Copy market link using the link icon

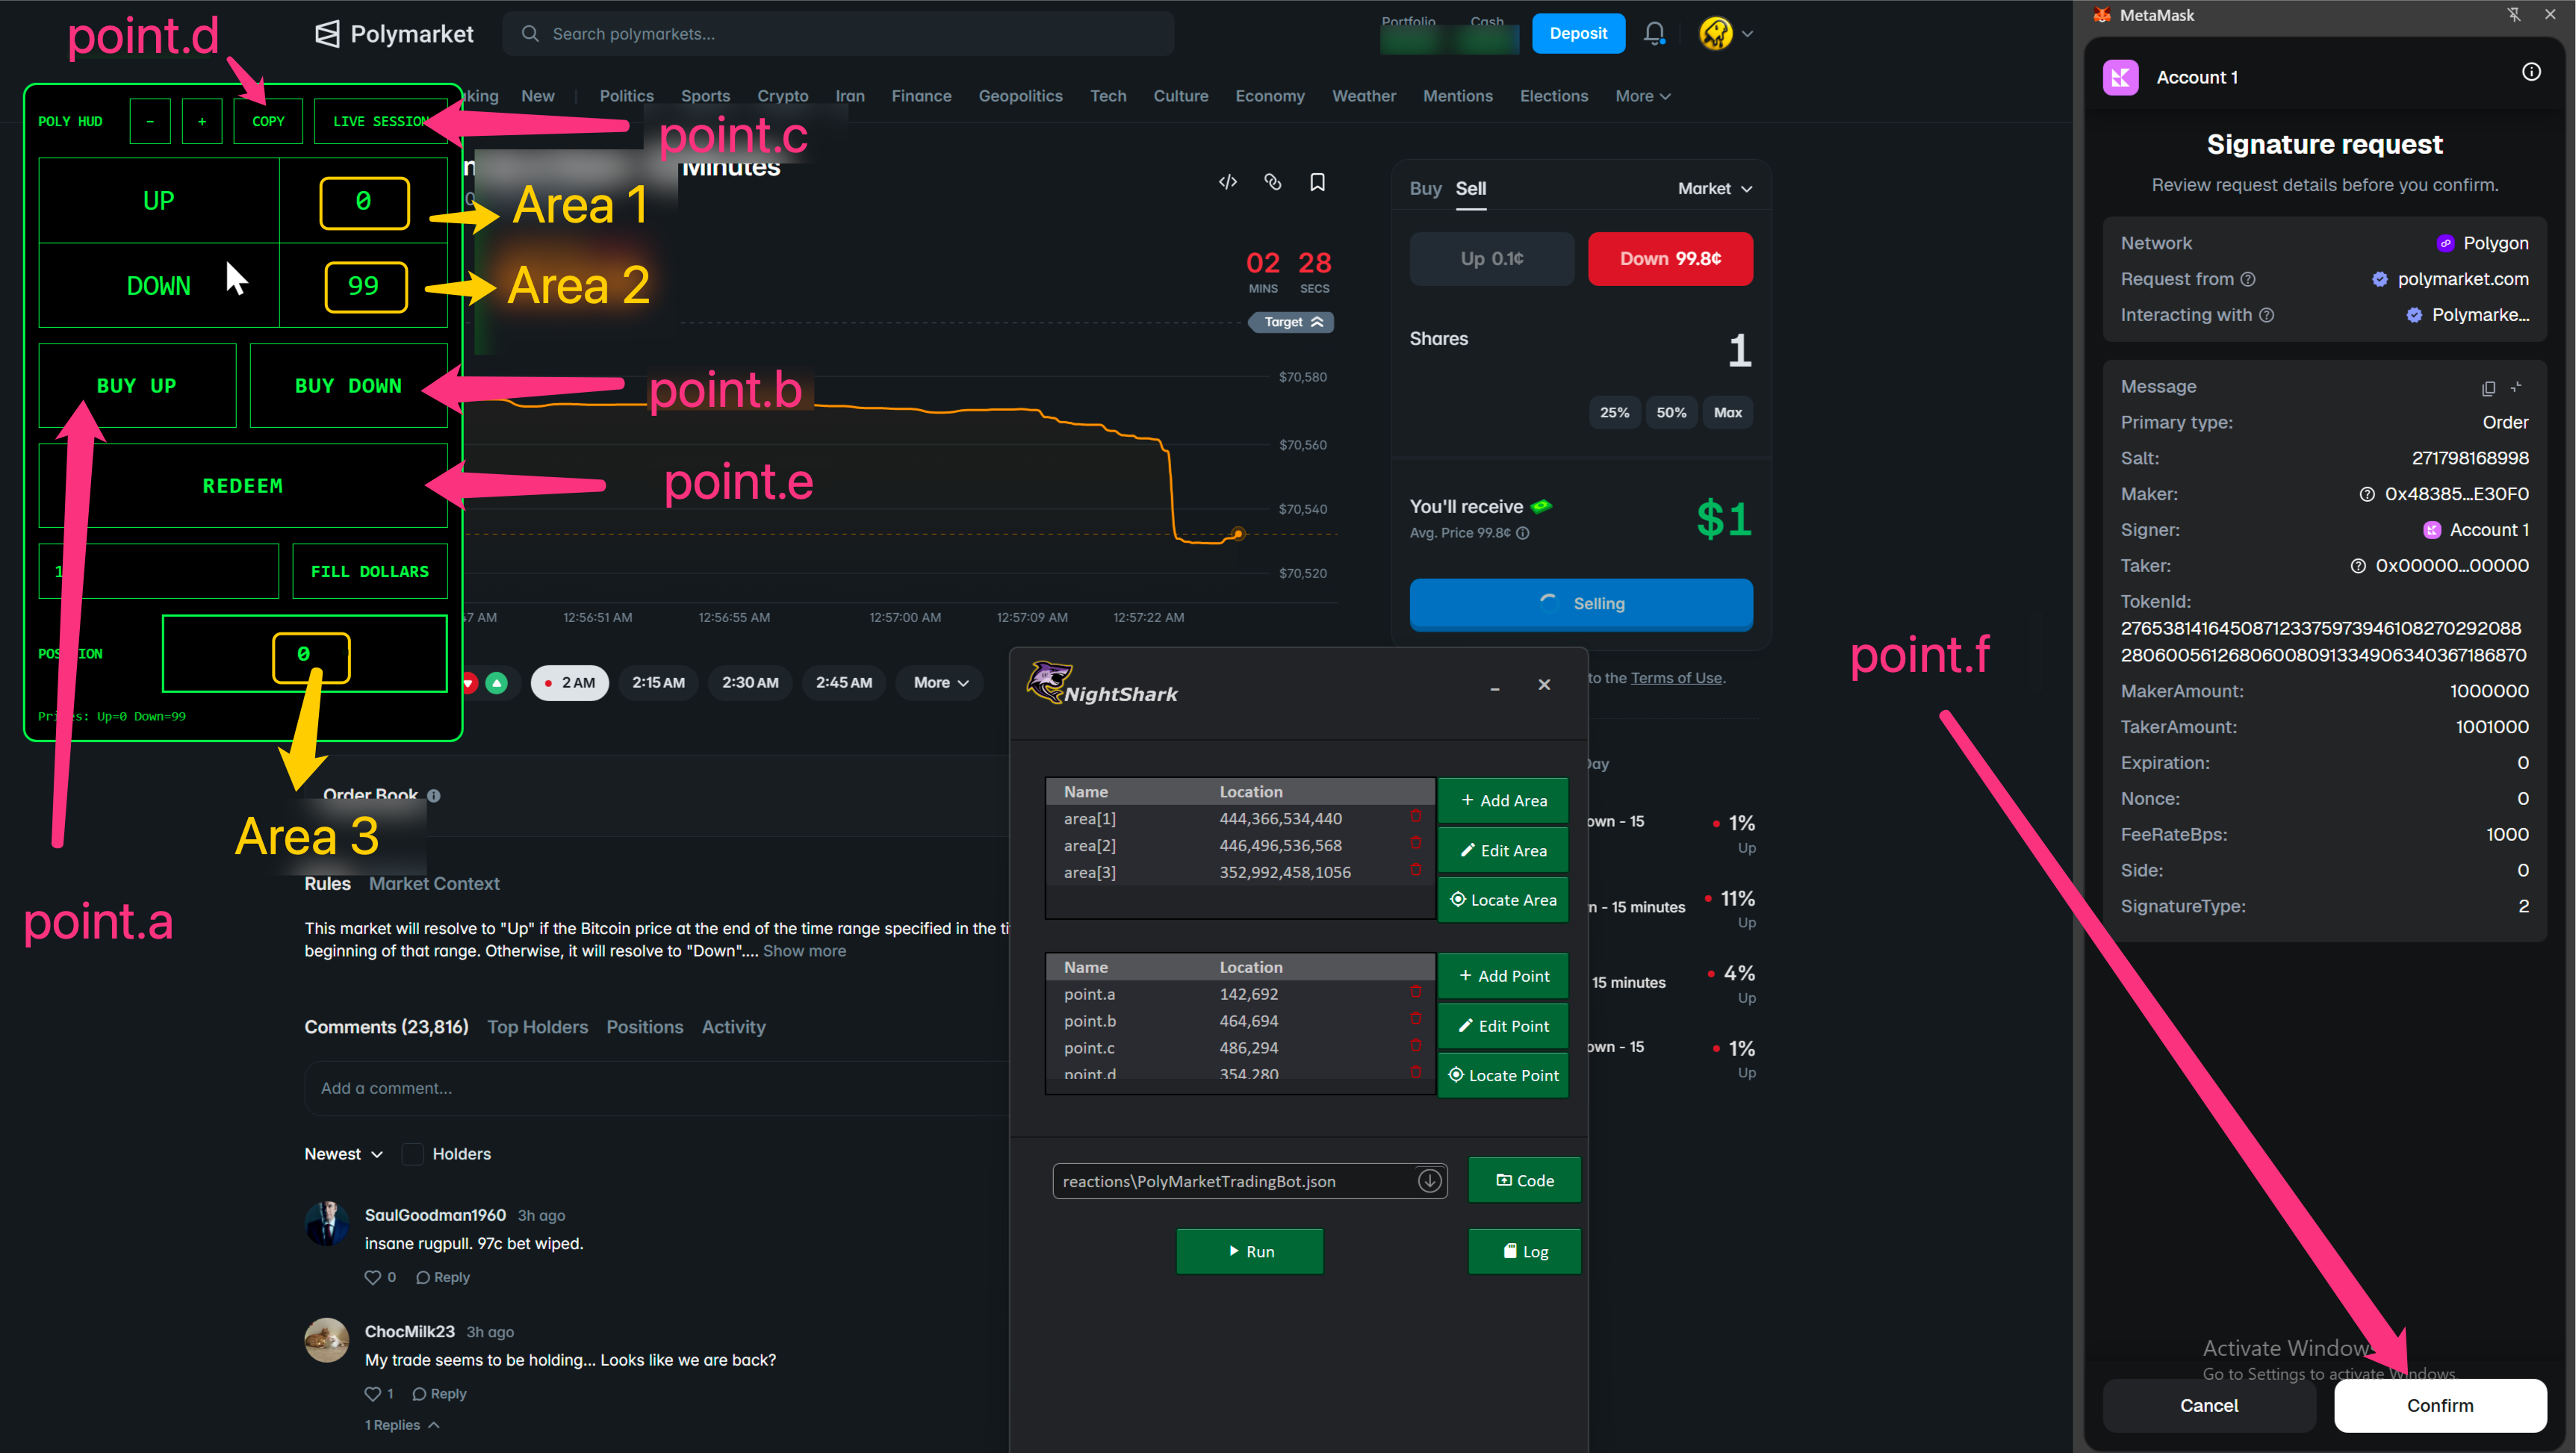(1273, 182)
